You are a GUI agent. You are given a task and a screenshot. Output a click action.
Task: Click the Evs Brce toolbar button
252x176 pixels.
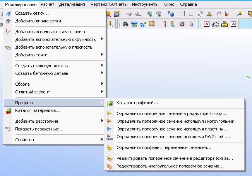click(216, 24)
